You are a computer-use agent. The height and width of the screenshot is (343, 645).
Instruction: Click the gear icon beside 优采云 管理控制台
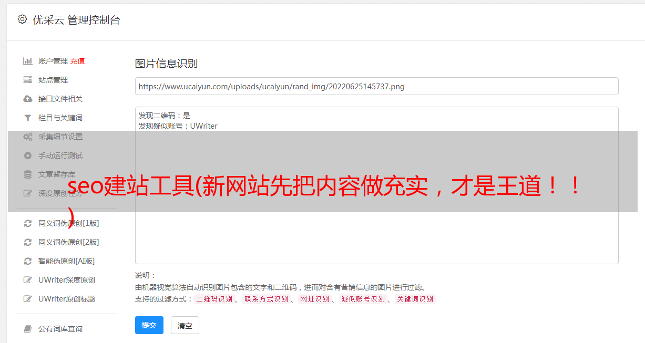[22, 19]
